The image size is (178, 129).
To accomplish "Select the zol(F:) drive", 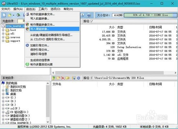I will tap(15, 108).
